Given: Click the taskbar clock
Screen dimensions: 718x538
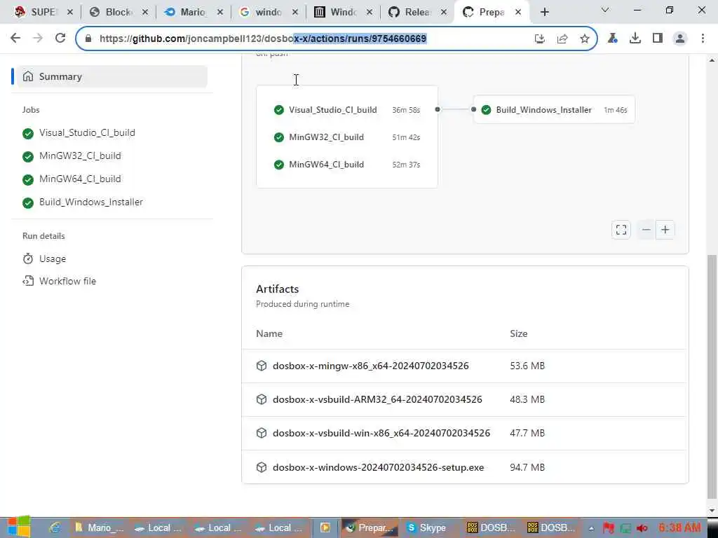Looking at the screenshot, I should pyautogui.click(x=680, y=527).
